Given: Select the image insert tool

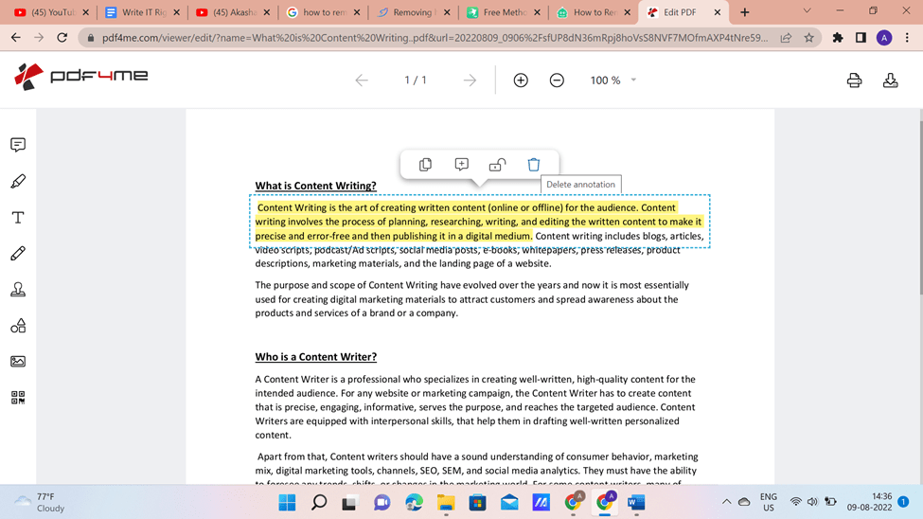Looking at the screenshot, I should (x=18, y=362).
